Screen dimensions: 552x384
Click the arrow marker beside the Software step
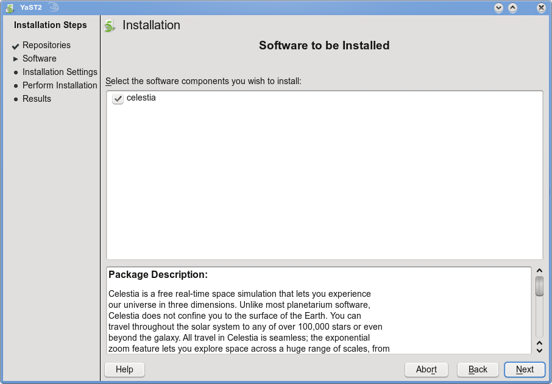(x=15, y=59)
